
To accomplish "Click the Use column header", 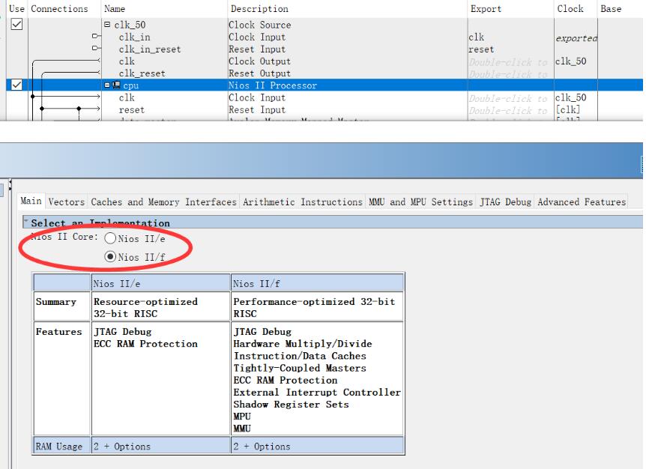I will pyautogui.click(x=17, y=9).
